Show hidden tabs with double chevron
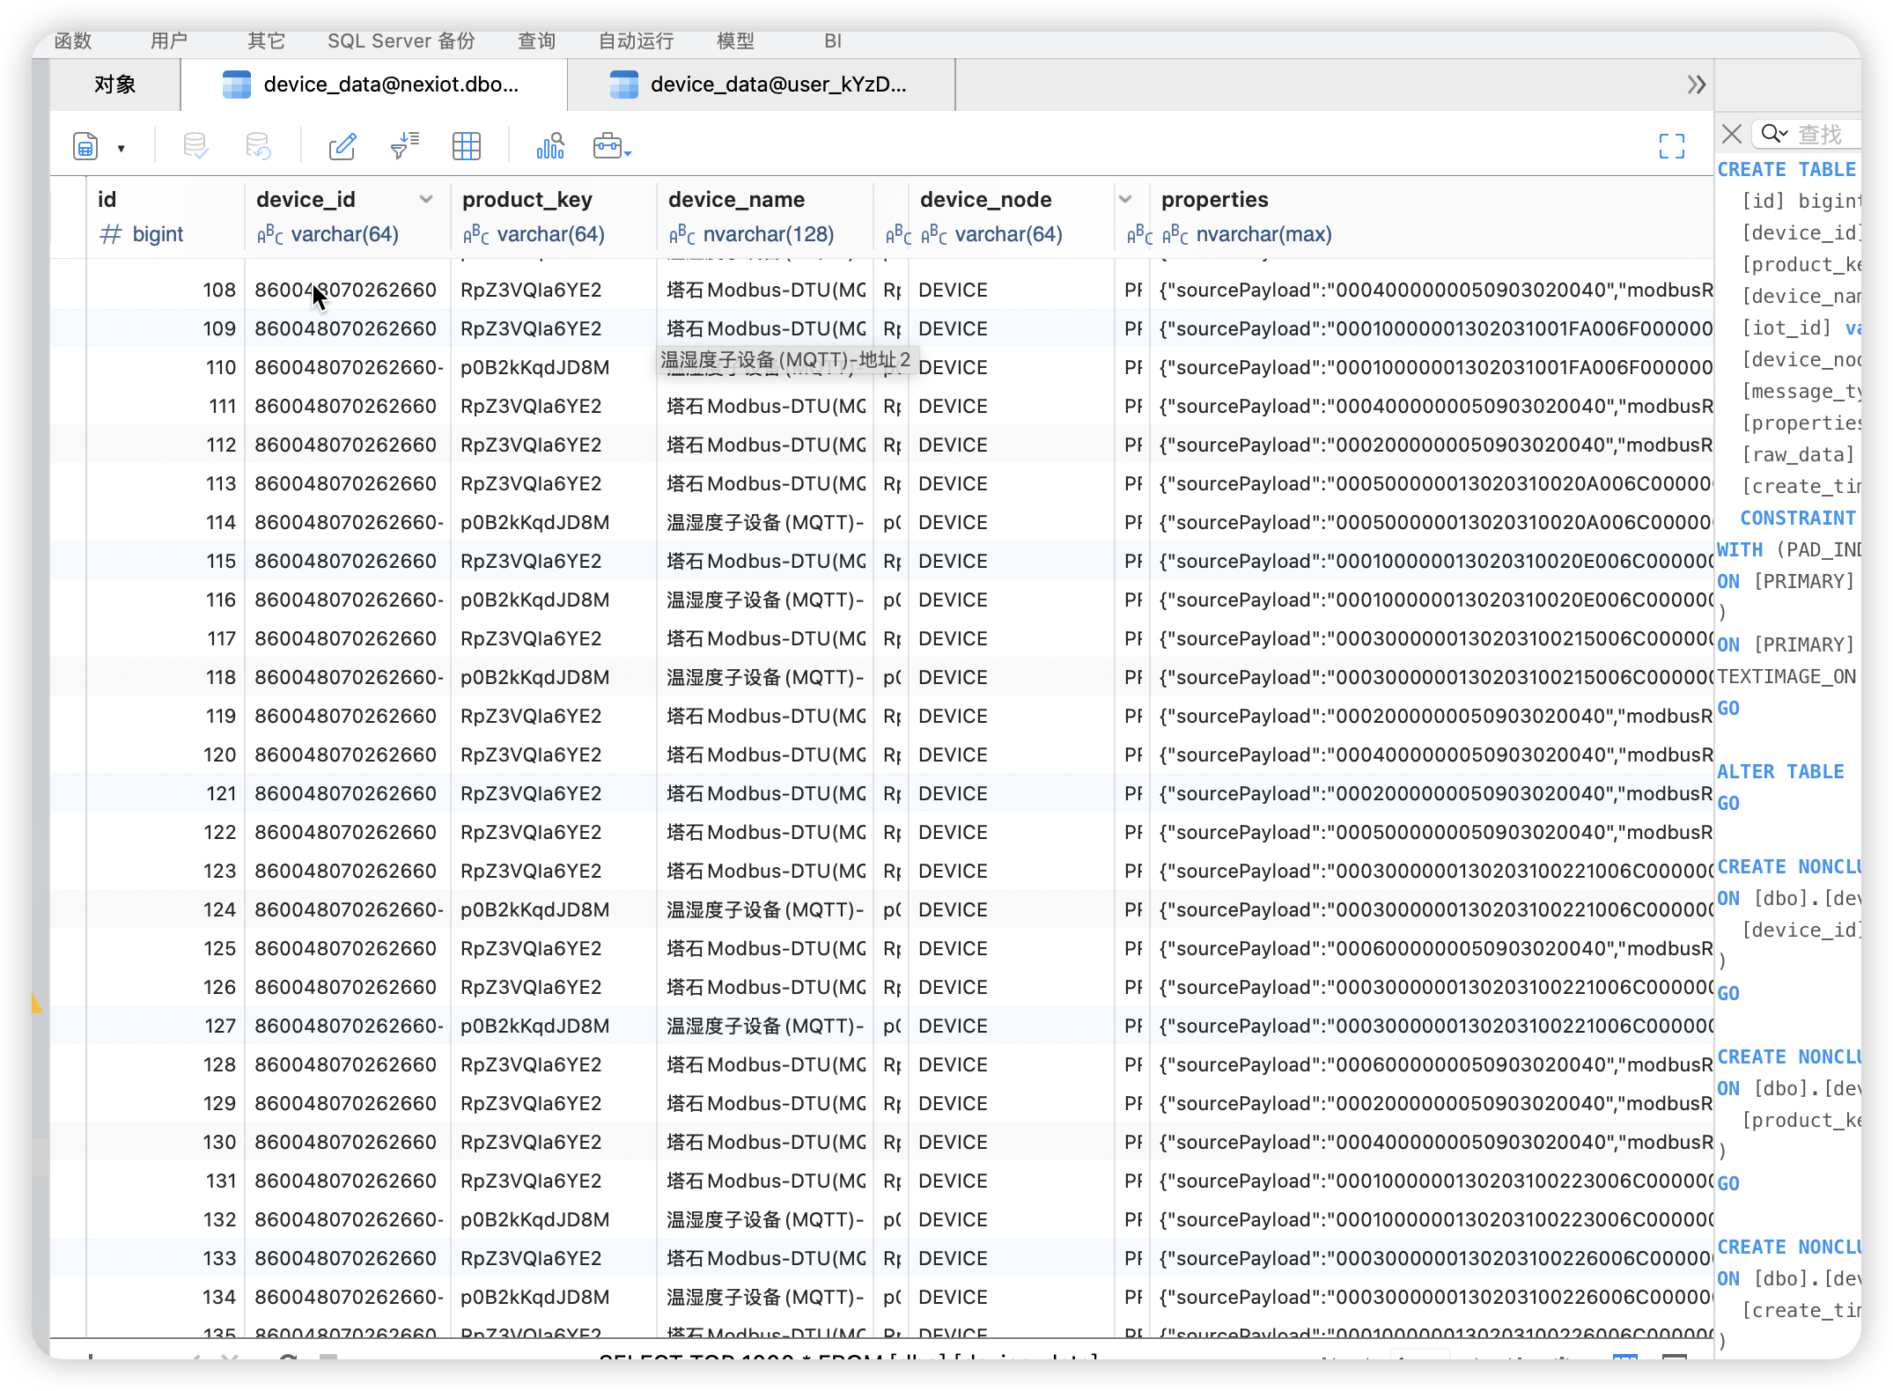The height and width of the screenshot is (1391, 1893). tap(1696, 85)
